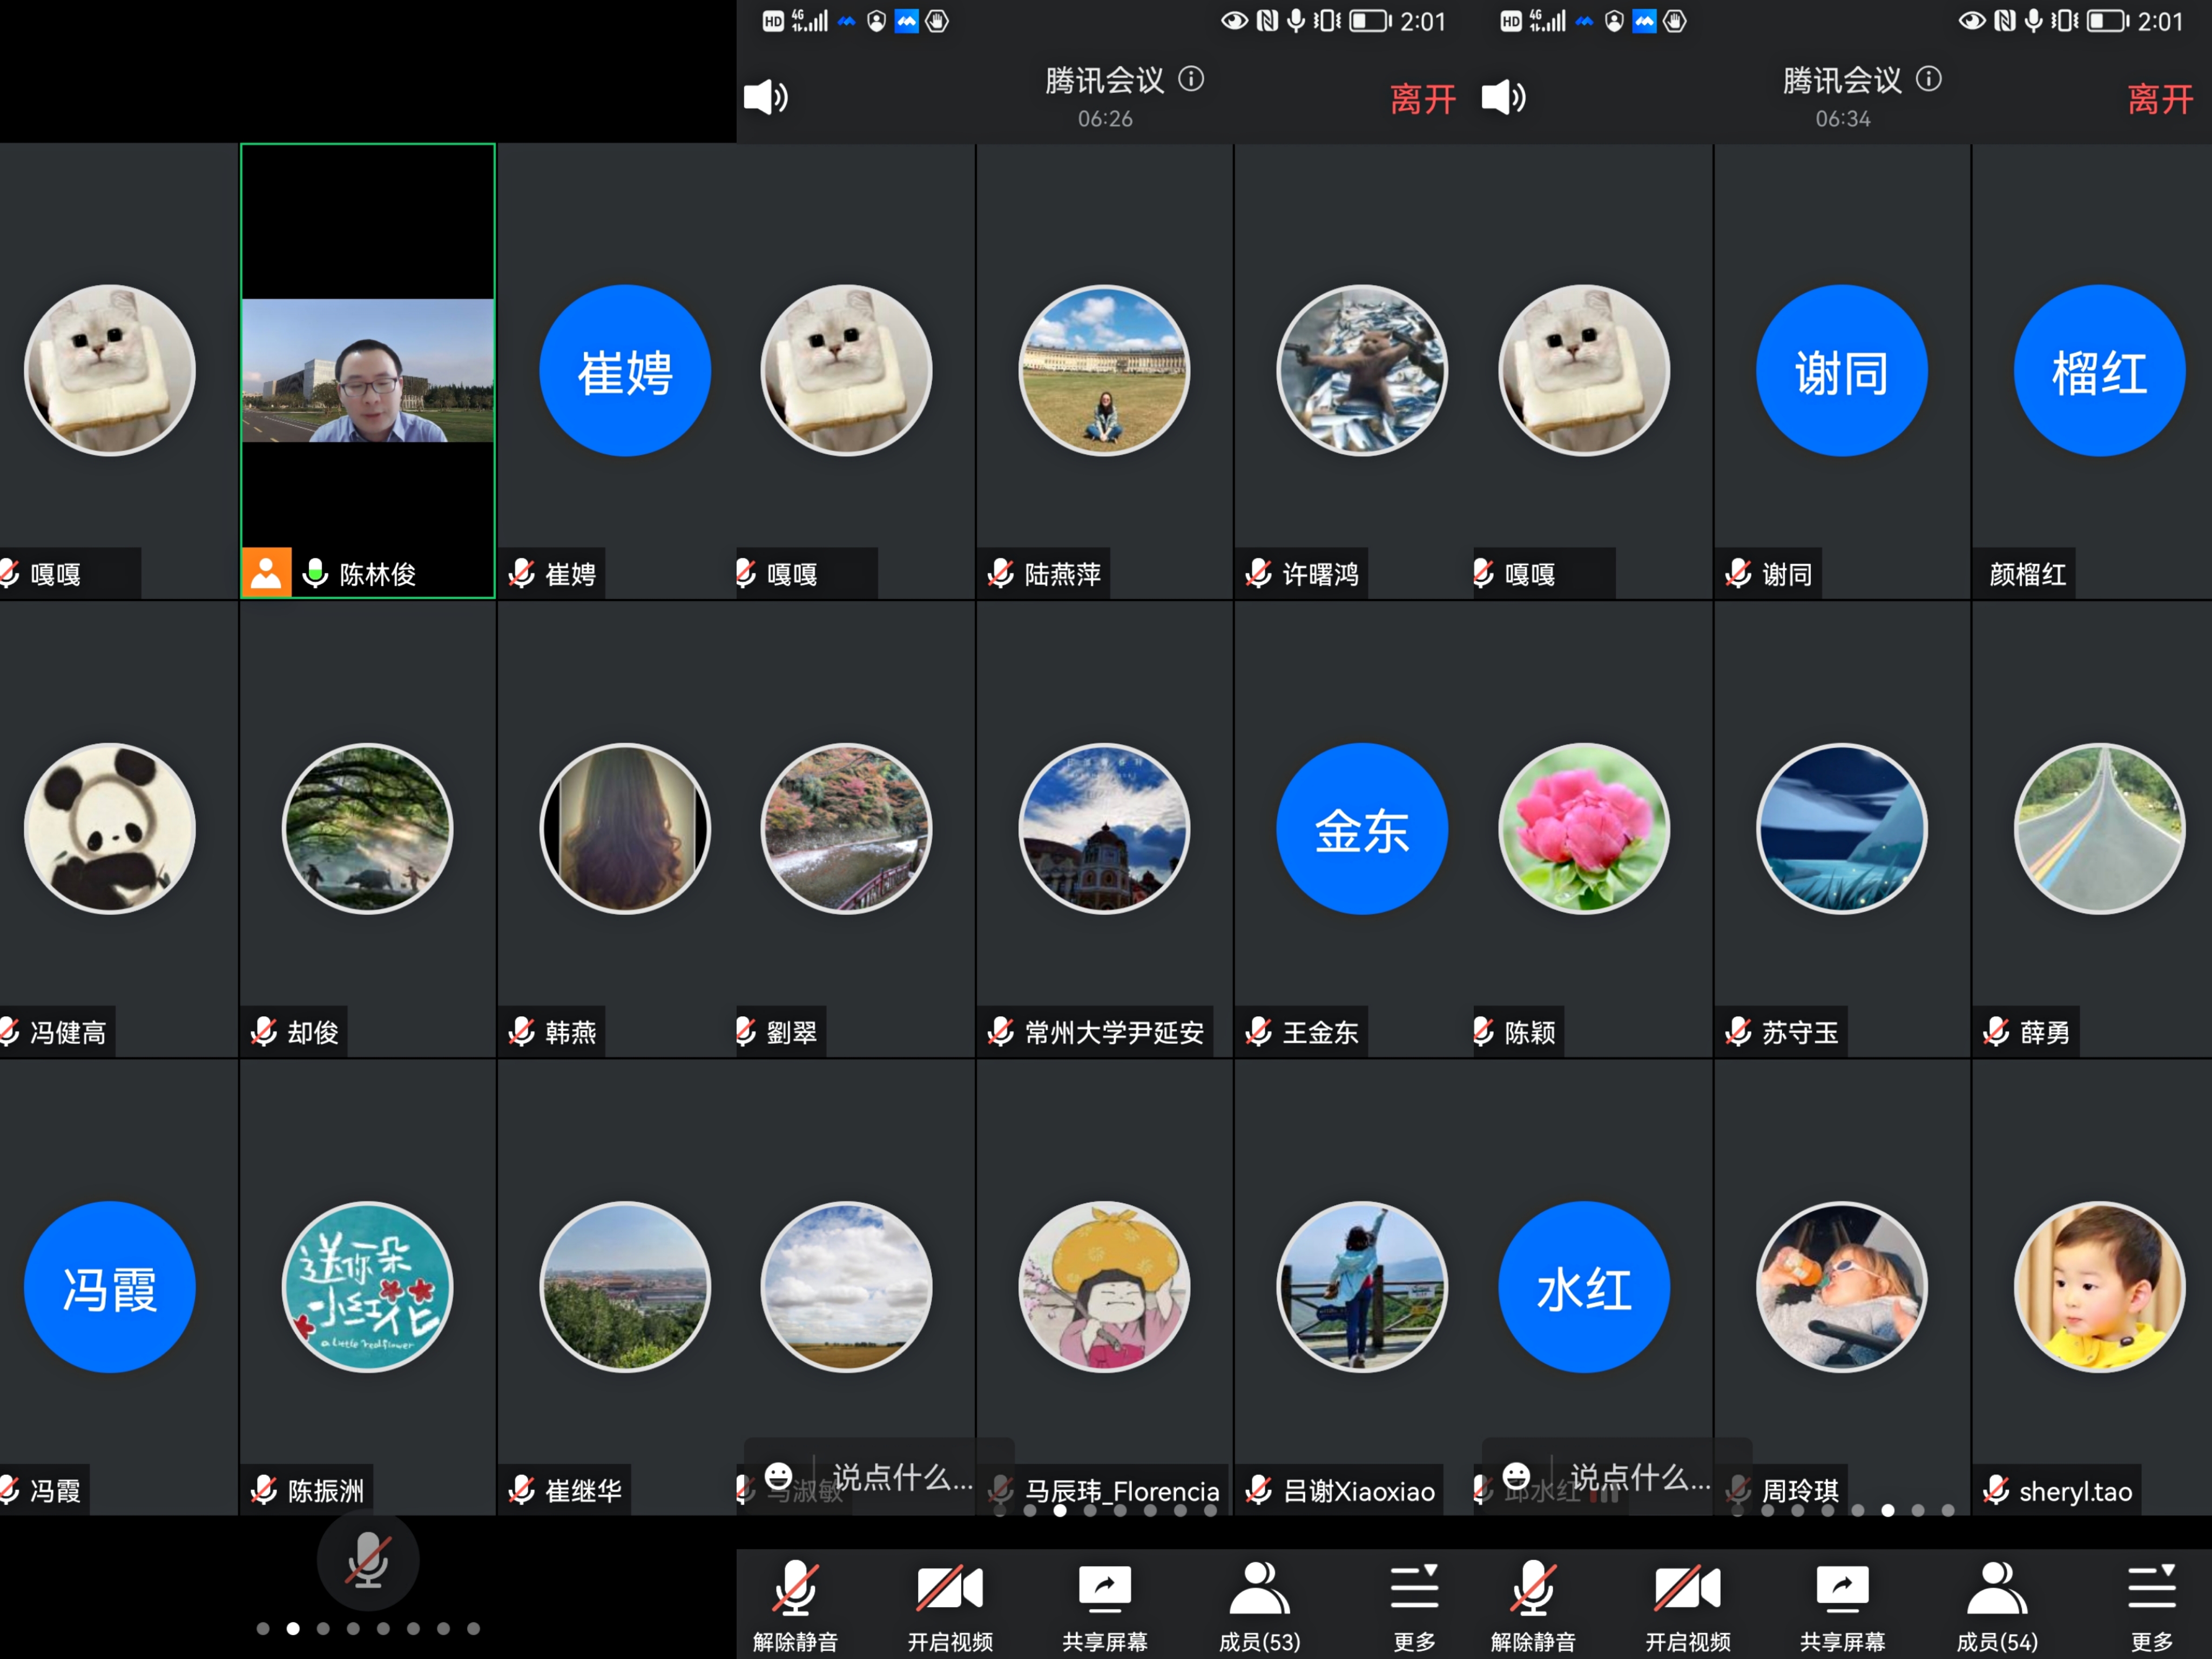Open emoji picker above the 成员(53) toolbar
This screenshot has height=1659, width=2212.
point(779,1475)
